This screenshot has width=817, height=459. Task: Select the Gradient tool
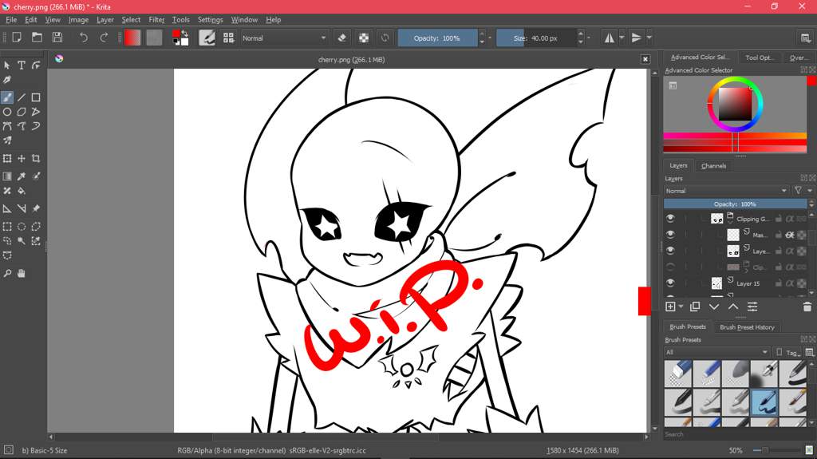pyautogui.click(x=6, y=176)
